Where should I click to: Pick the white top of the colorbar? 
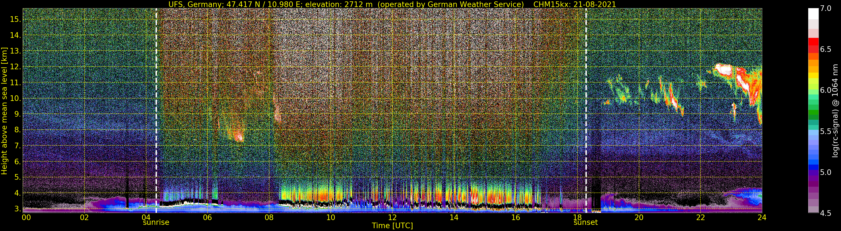pos(813,13)
